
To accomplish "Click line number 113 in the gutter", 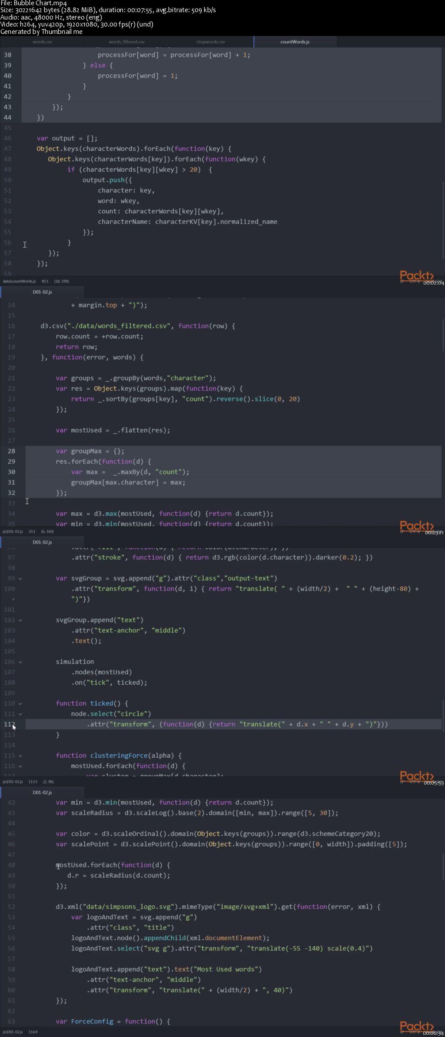I will pos(10,735).
